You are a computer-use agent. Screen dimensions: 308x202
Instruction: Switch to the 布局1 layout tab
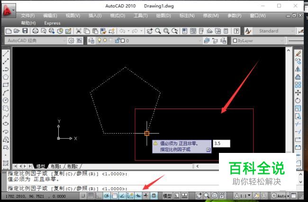[56, 167]
